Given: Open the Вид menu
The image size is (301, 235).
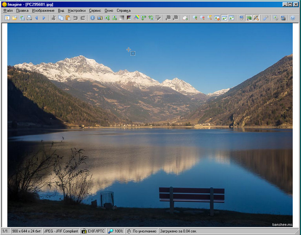Looking at the screenshot, I should click(61, 11).
